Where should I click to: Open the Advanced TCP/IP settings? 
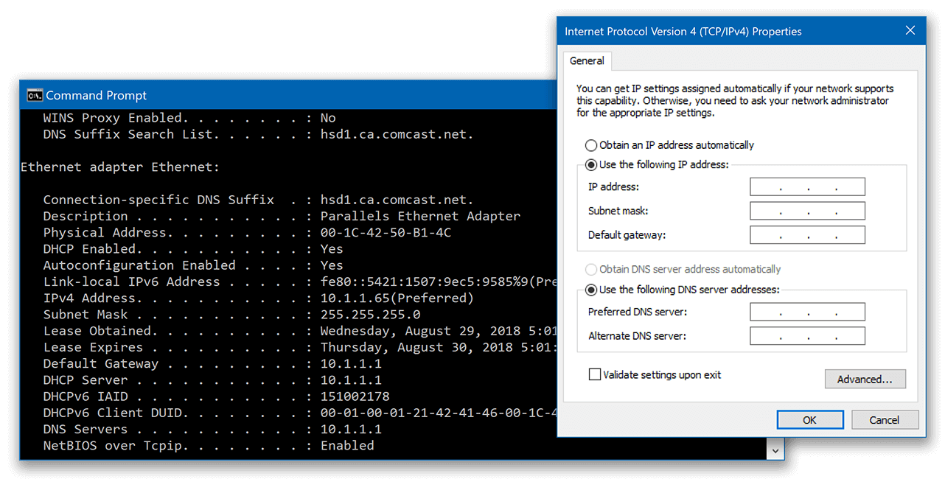(865, 379)
